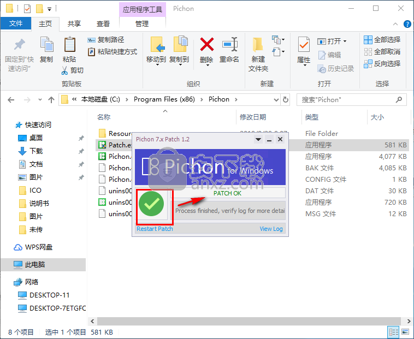Open Application Tools (应用程序工具) tab
The width and height of the screenshot is (414, 339).
coord(143,9)
